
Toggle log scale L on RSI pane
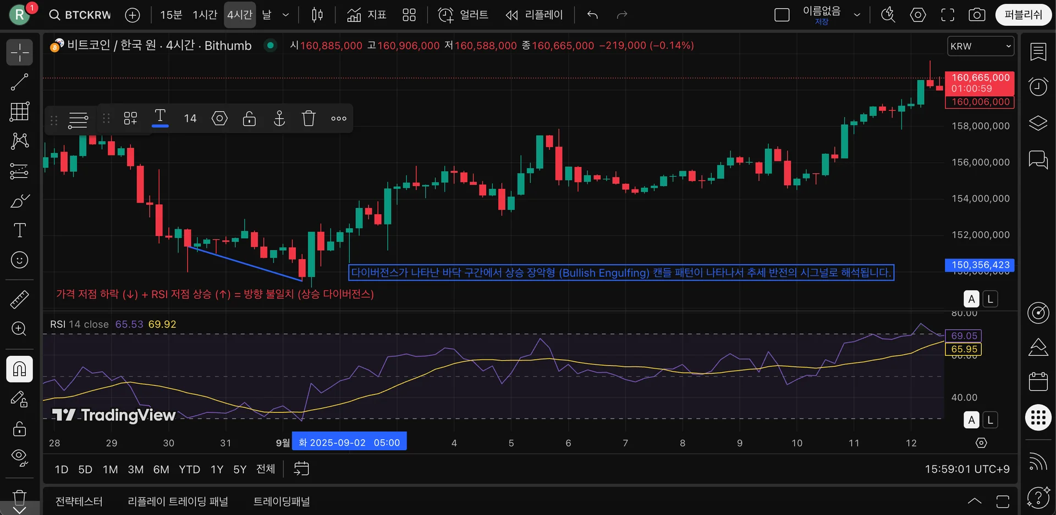coord(990,420)
